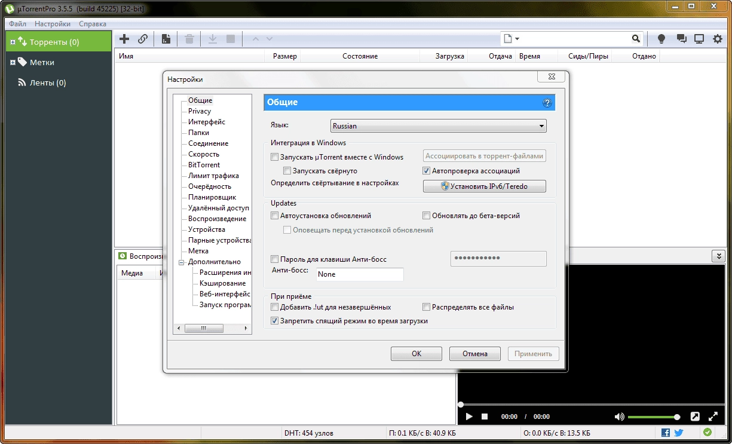Click the Facebook icon in status bar
This screenshot has height=444, width=732.
[666, 433]
